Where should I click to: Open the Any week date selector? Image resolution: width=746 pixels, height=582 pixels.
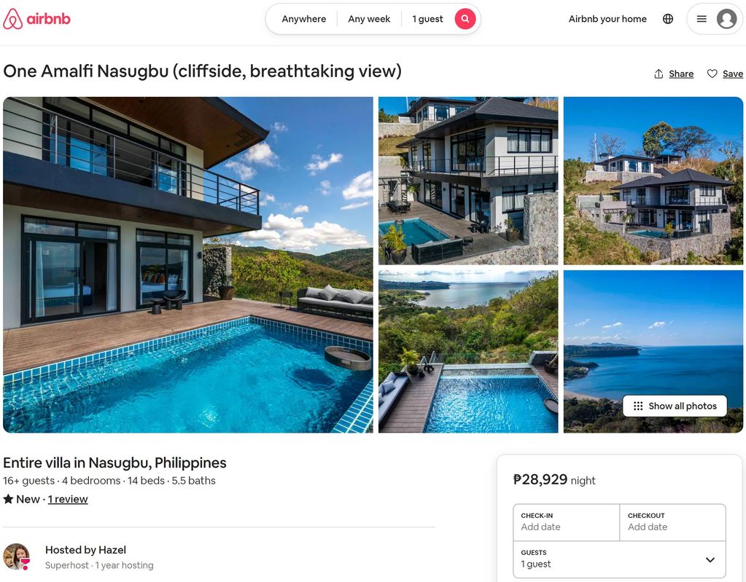tap(369, 19)
